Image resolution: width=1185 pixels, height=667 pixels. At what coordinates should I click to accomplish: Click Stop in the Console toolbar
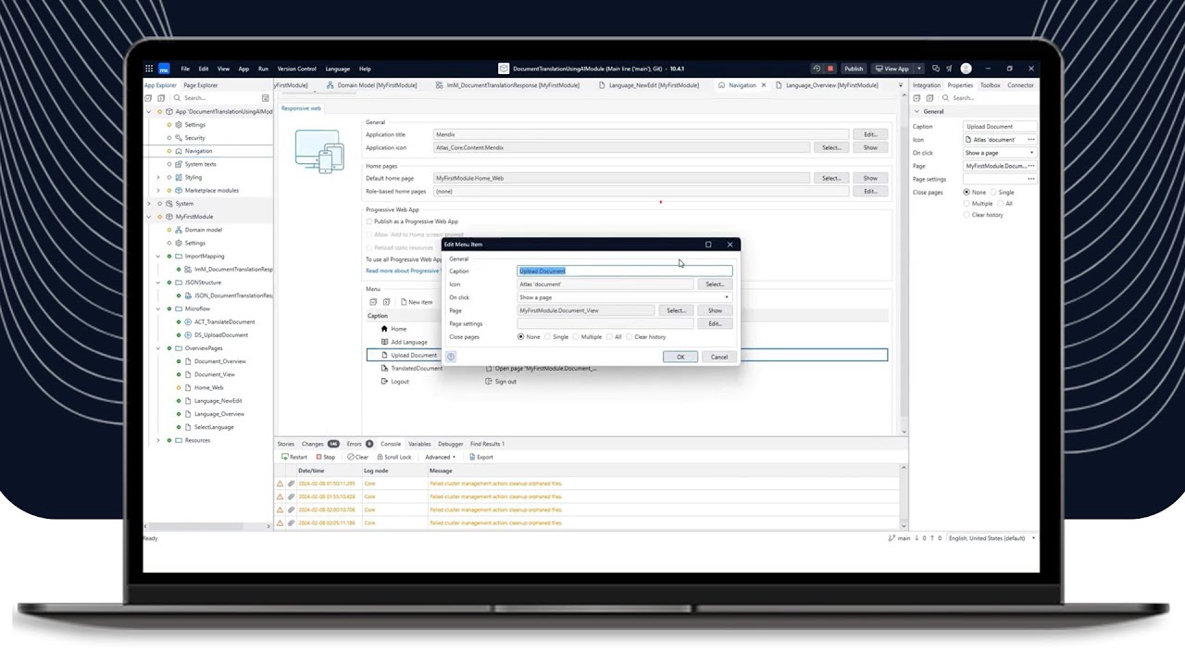point(325,457)
